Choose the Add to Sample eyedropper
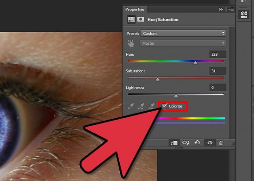254x181 pixels. (141, 106)
